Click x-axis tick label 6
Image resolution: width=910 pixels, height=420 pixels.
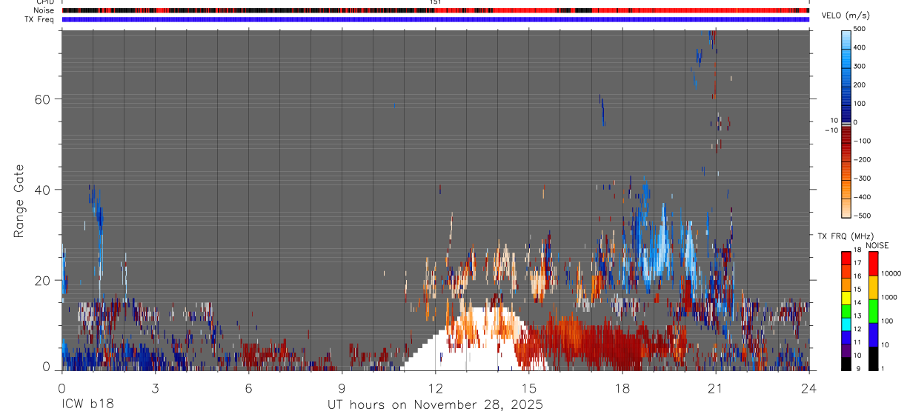pyautogui.click(x=248, y=388)
